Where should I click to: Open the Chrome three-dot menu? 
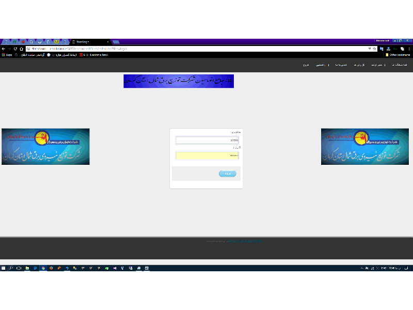click(x=409, y=49)
